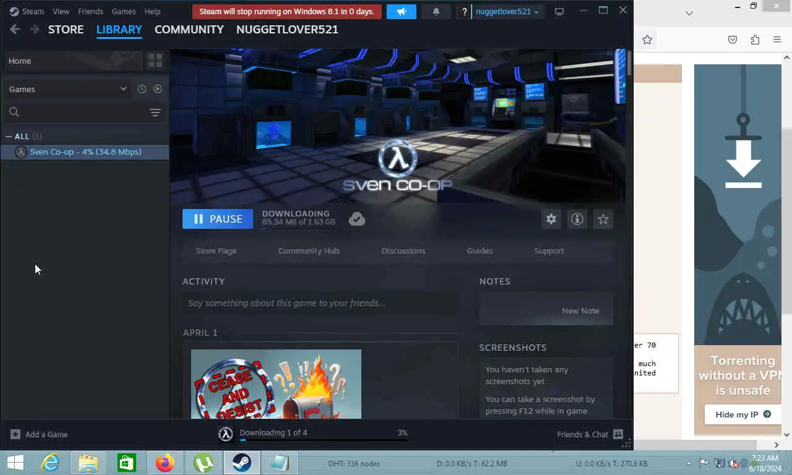Open advanced library filter options
Image resolution: width=792 pixels, height=475 pixels.
[155, 112]
